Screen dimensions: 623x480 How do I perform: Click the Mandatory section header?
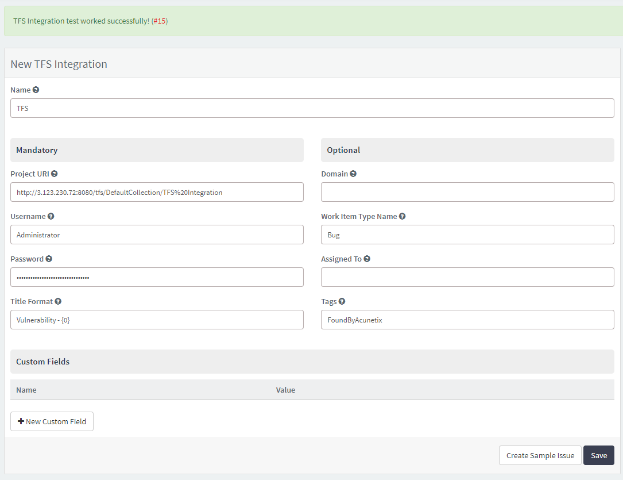(x=157, y=150)
